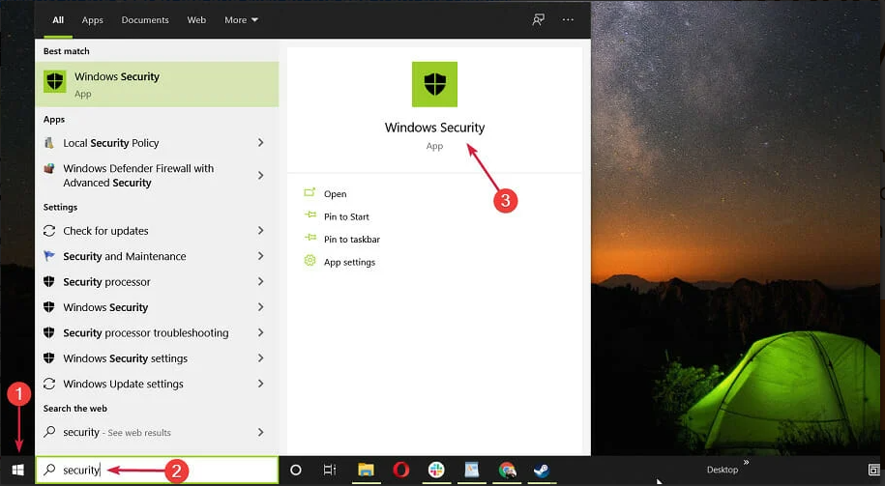The width and height of the screenshot is (885, 486).
Task: Open the Opera browser from the taskbar
Action: (x=400, y=471)
